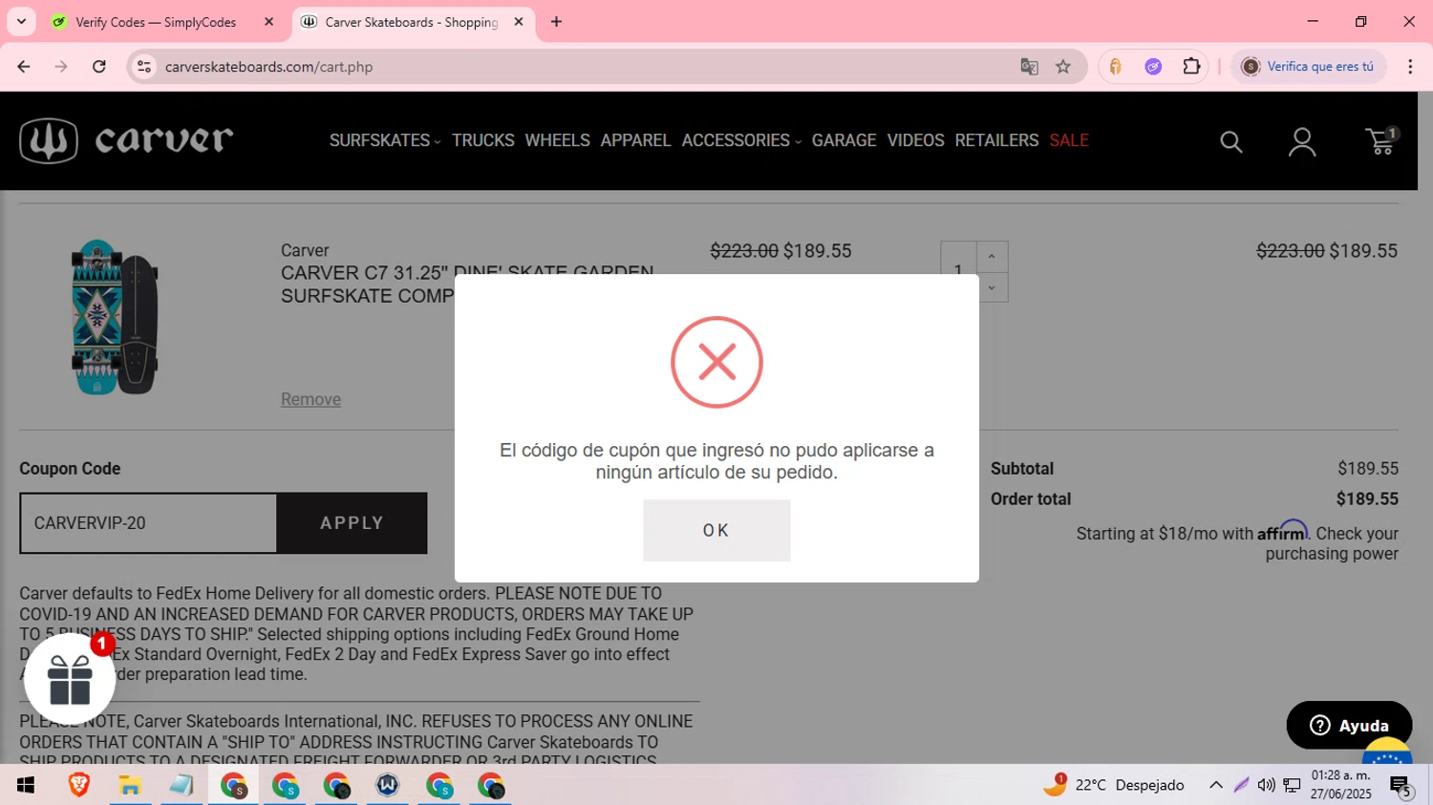Close the Carver Skateboards tab

[519, 22]
